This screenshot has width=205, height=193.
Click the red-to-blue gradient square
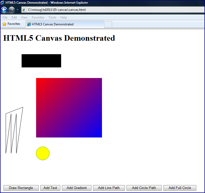[x=69, y=108]
